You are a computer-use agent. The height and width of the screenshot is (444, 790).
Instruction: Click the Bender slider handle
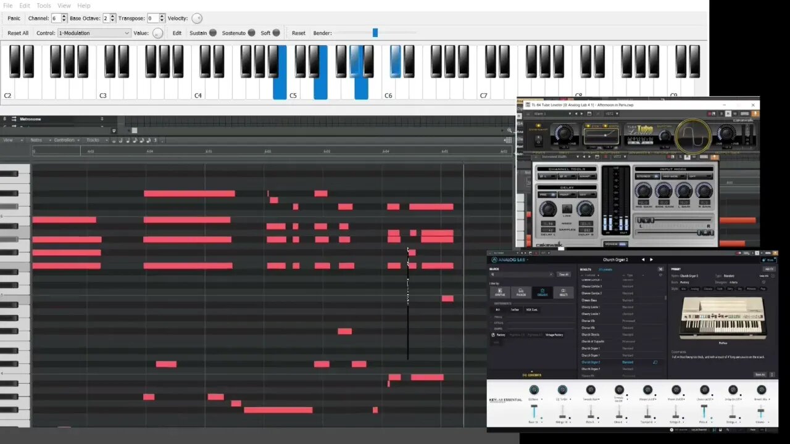pyautogui.click(x=375, y=33)
